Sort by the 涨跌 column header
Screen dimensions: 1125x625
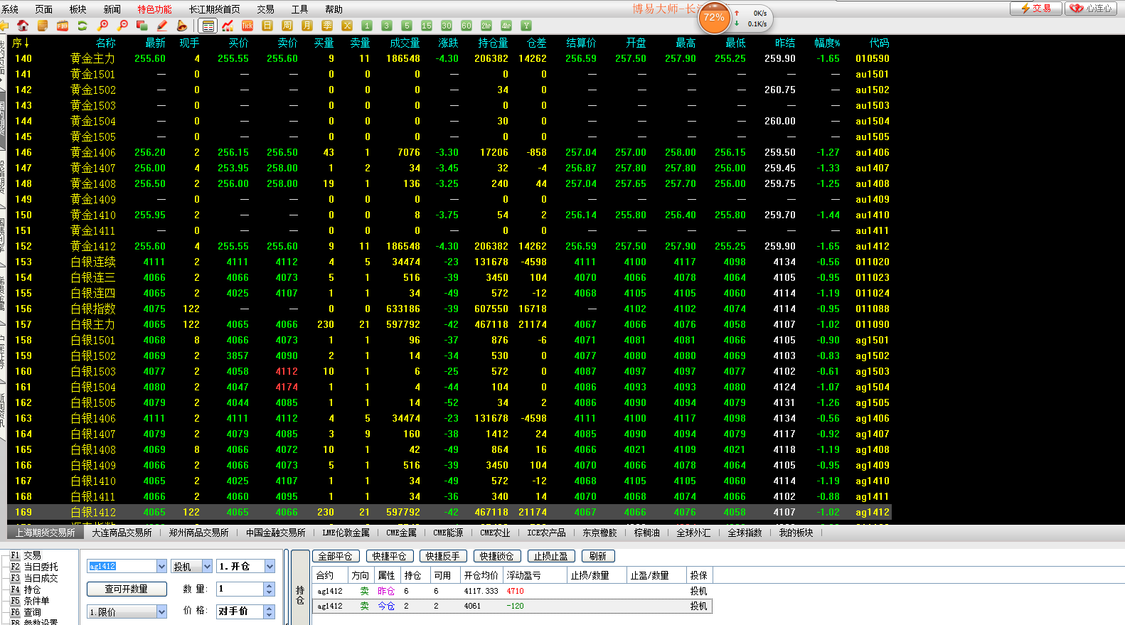tap(448, 43)
